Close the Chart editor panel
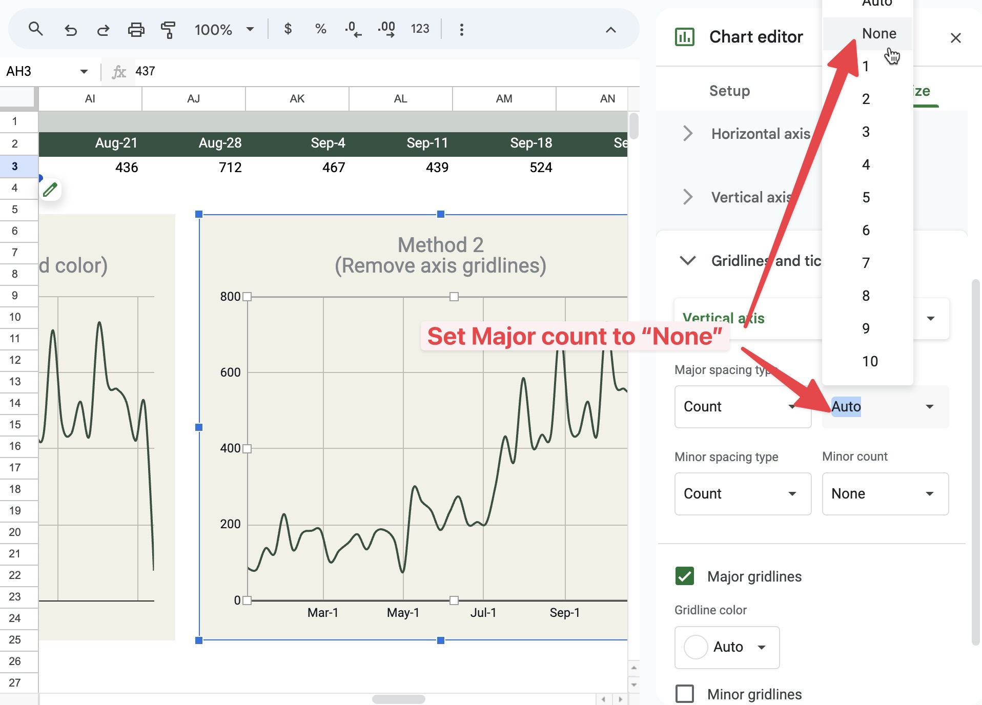The image size is (982, 705). click(955, 37)
